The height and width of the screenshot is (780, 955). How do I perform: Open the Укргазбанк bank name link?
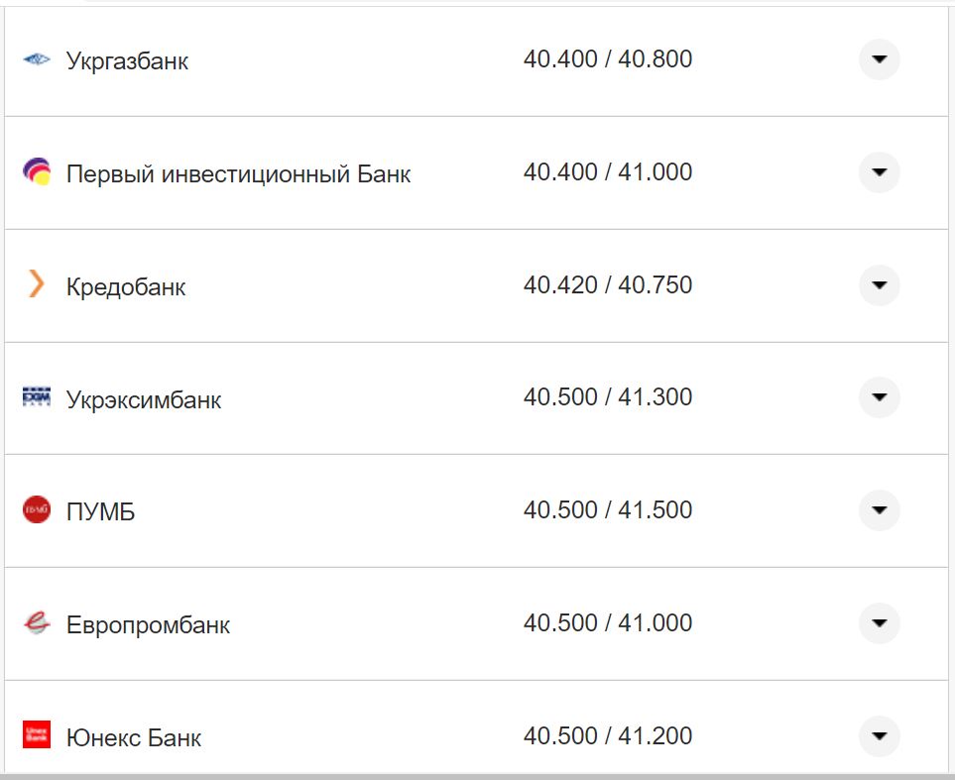[x=127, y=61]
